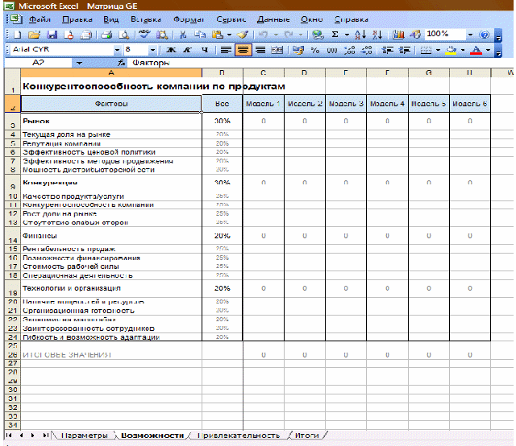
Task: Click the Save icon in the toolbar
Action: click(x=51, y=35)
